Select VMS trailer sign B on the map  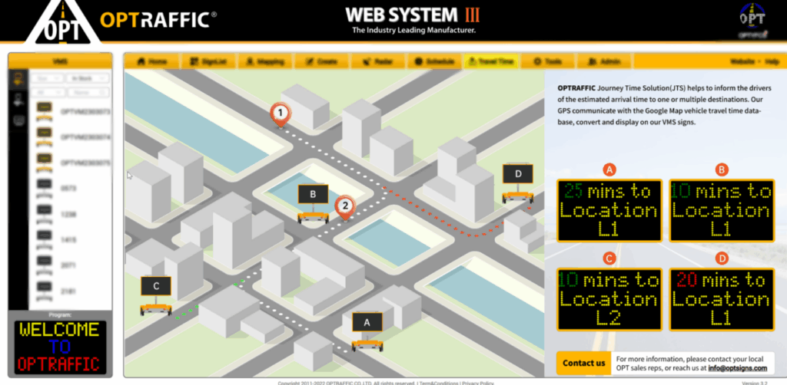pos(314,204)
